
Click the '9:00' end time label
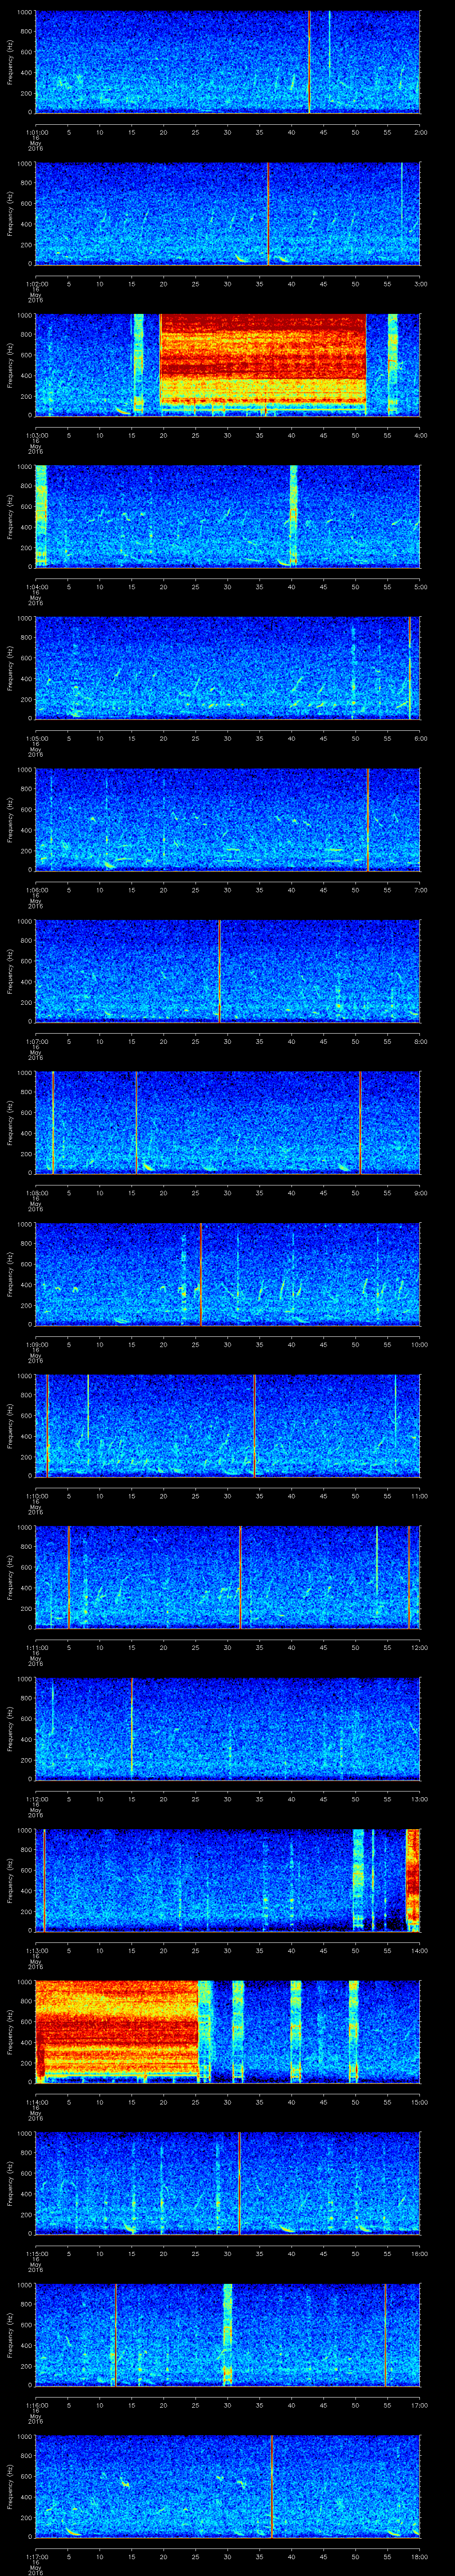click(420, 1192)
